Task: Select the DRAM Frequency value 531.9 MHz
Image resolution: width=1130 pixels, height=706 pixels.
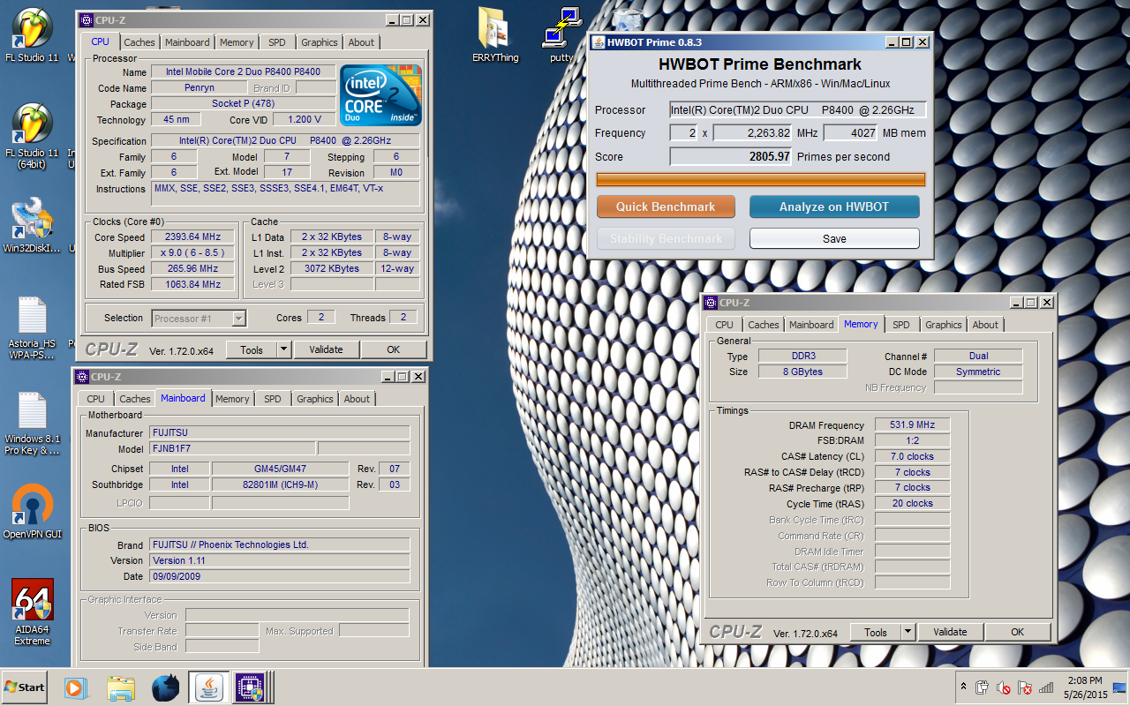Action: (x=912, y=424)
